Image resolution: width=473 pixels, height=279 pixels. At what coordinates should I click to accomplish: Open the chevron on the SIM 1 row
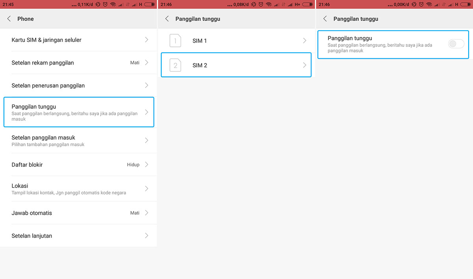coord(304,41)
